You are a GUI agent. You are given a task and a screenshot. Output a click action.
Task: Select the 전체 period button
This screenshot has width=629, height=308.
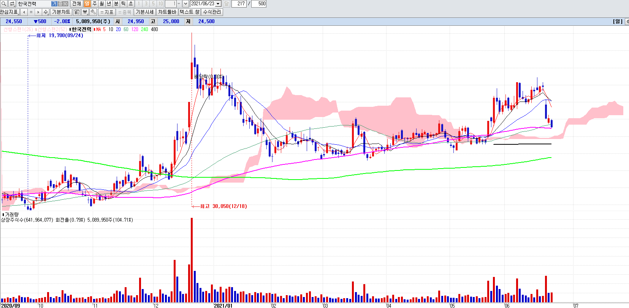[76, 4]
